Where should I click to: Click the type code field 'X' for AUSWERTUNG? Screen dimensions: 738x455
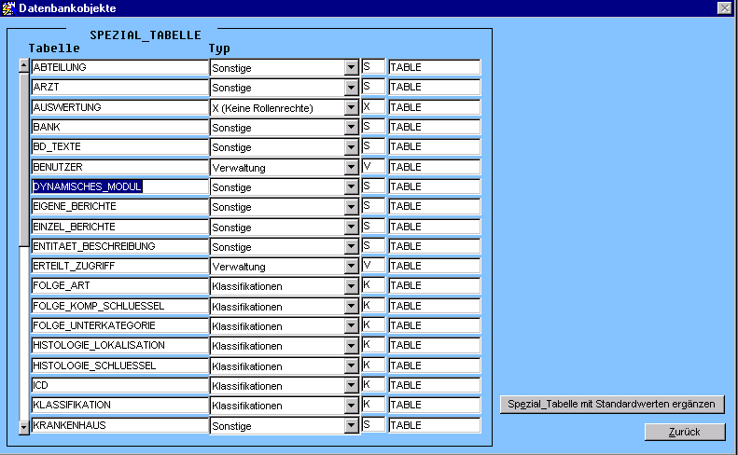[x=372, y=107]
